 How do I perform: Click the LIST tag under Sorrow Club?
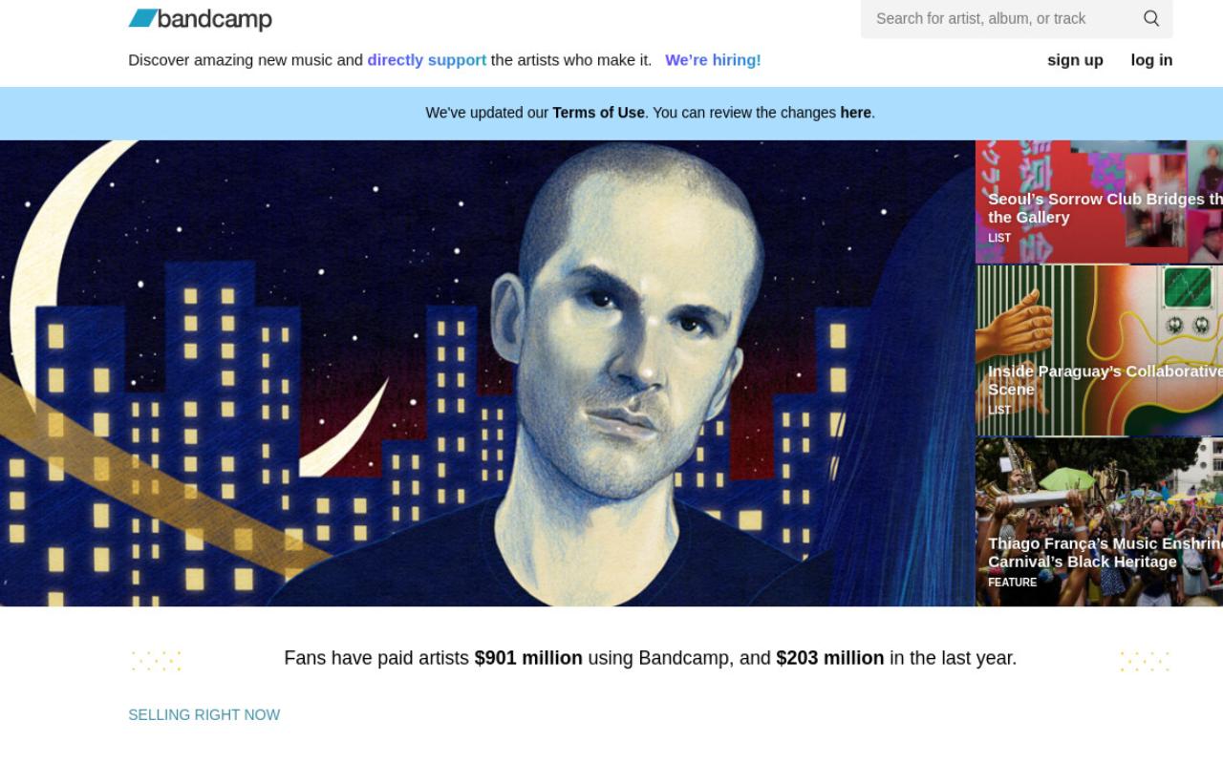tap(999, 238)
